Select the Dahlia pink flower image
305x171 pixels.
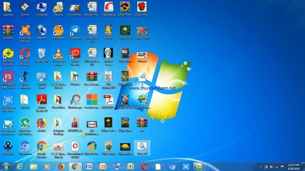pos(125,102)
